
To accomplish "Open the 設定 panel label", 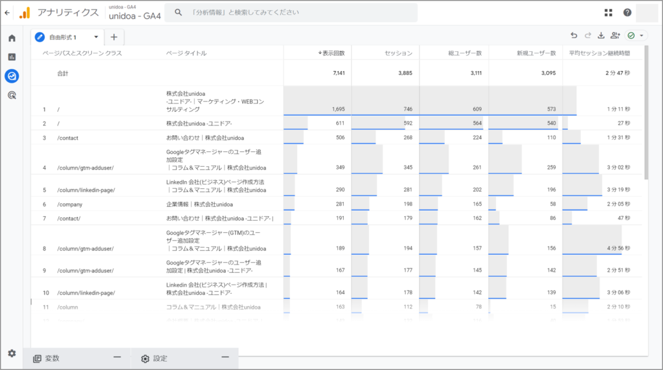I will tap(161, 358).
